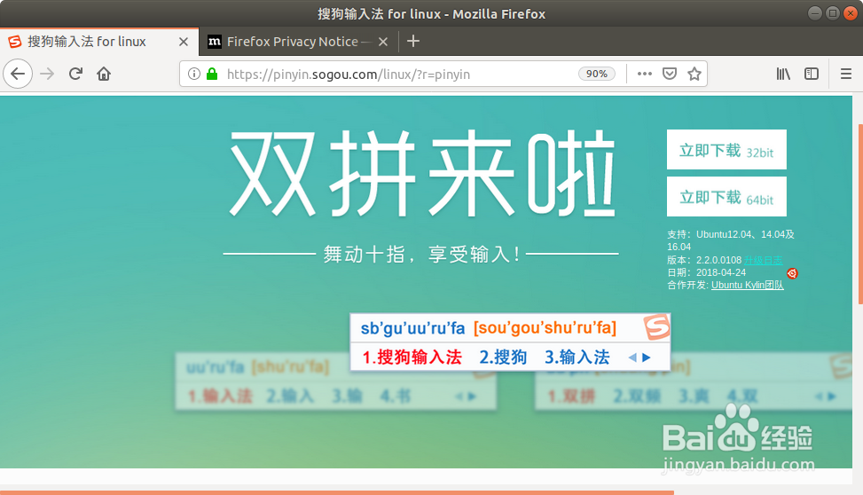Screen dimensions: 863x495
Task: Go back to the previous page
Action: click(18, 74)
